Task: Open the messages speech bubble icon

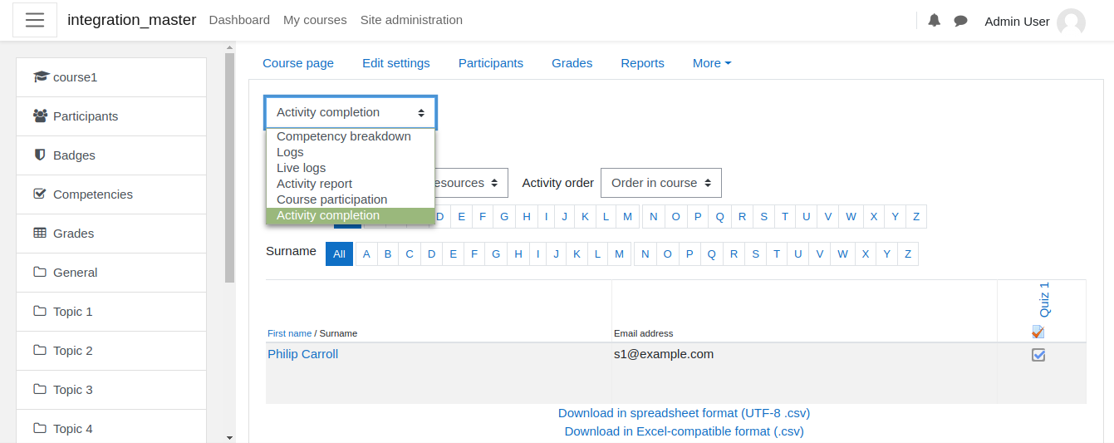Action: [961, 21]
